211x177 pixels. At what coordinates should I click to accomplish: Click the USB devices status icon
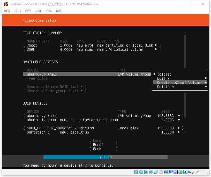coord(156,172)
